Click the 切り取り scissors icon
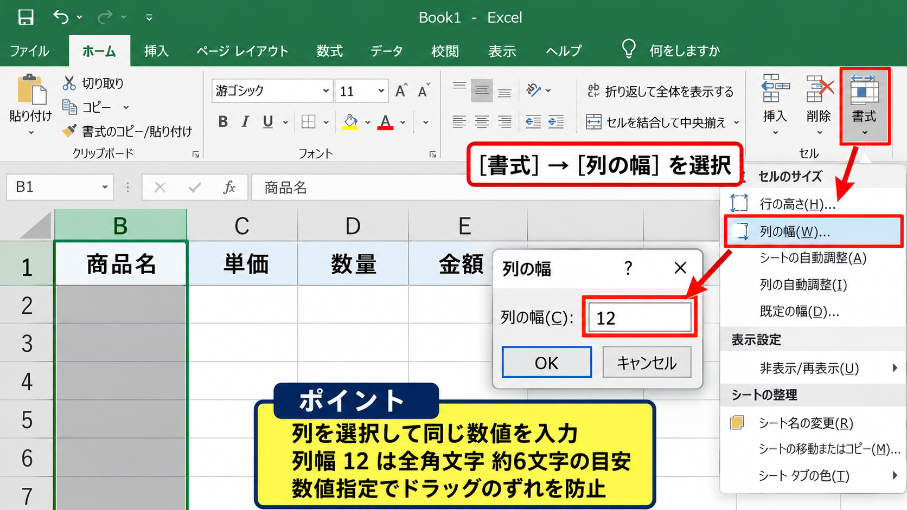Image resolution: width=907 pixels, height=510 pixels. pos(69,83)
